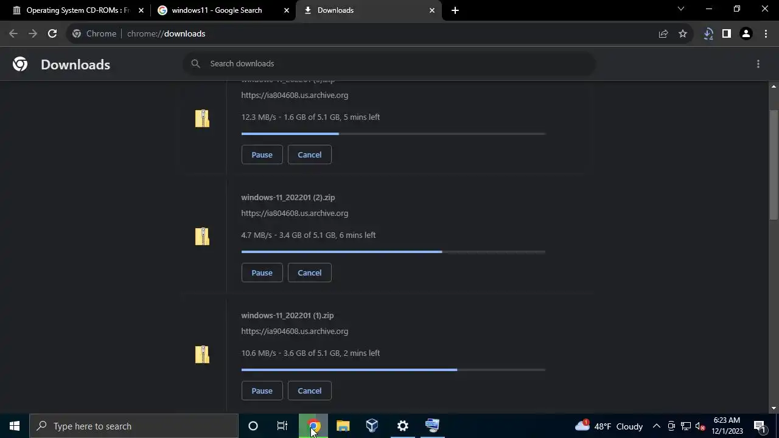This screenshot has height=438, width=779.
Task: Click the muted volume tray icon
Action: click(x=700, y=426)
